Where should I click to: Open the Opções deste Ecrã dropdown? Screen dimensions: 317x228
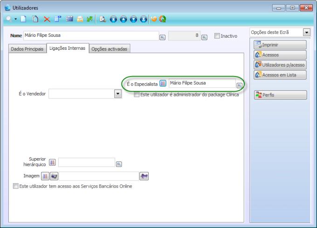(306, 33)
